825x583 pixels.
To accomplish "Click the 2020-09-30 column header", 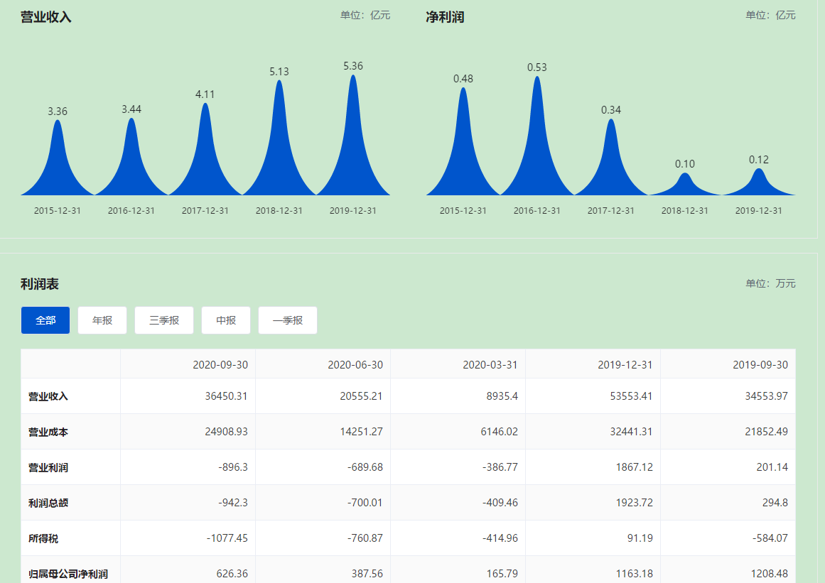I will pyautogui.click(x=220, y=364).
